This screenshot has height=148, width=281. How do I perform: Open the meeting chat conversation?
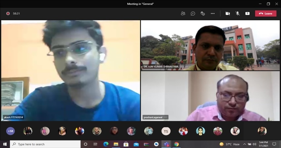pos(193,13)
